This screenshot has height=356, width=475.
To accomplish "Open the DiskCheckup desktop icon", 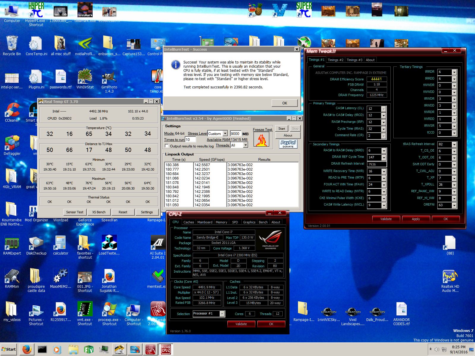I will pyautogui.click(x=36, y=245).
